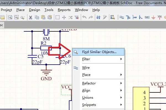
Task: Choose Wire from the context menu
Action: click(x=98, y=68)
